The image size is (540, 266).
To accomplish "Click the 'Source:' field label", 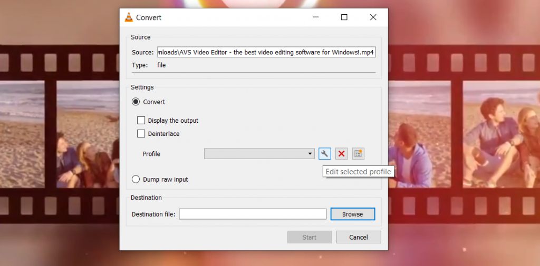I will tap(142, 53).
